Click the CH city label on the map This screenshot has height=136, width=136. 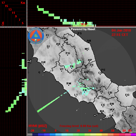click(x=100, y=73)
